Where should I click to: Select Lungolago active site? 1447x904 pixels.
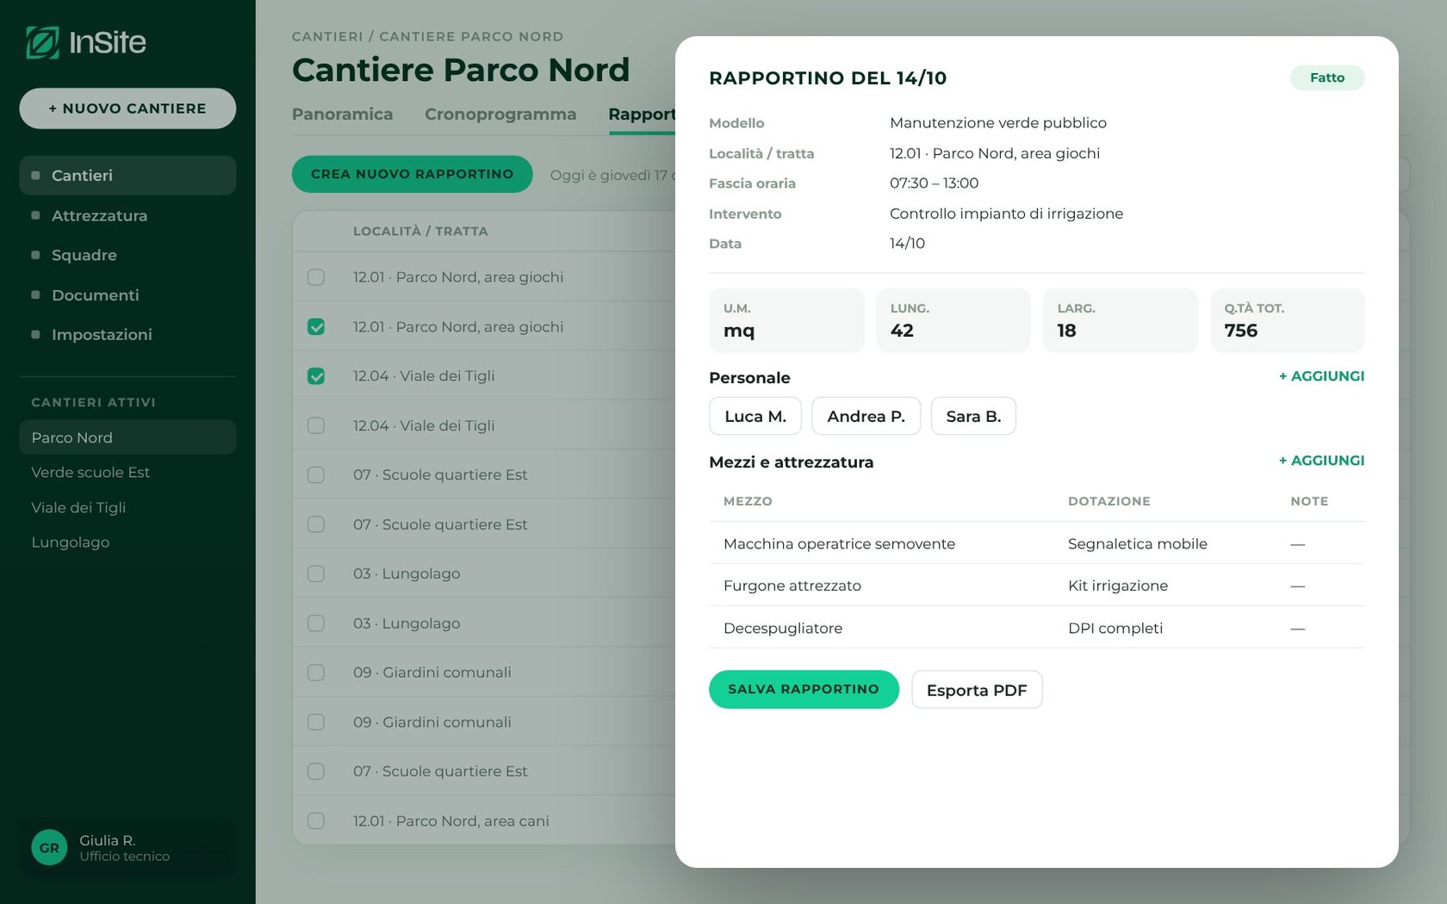pyautogui.click(x=127, y=542)
